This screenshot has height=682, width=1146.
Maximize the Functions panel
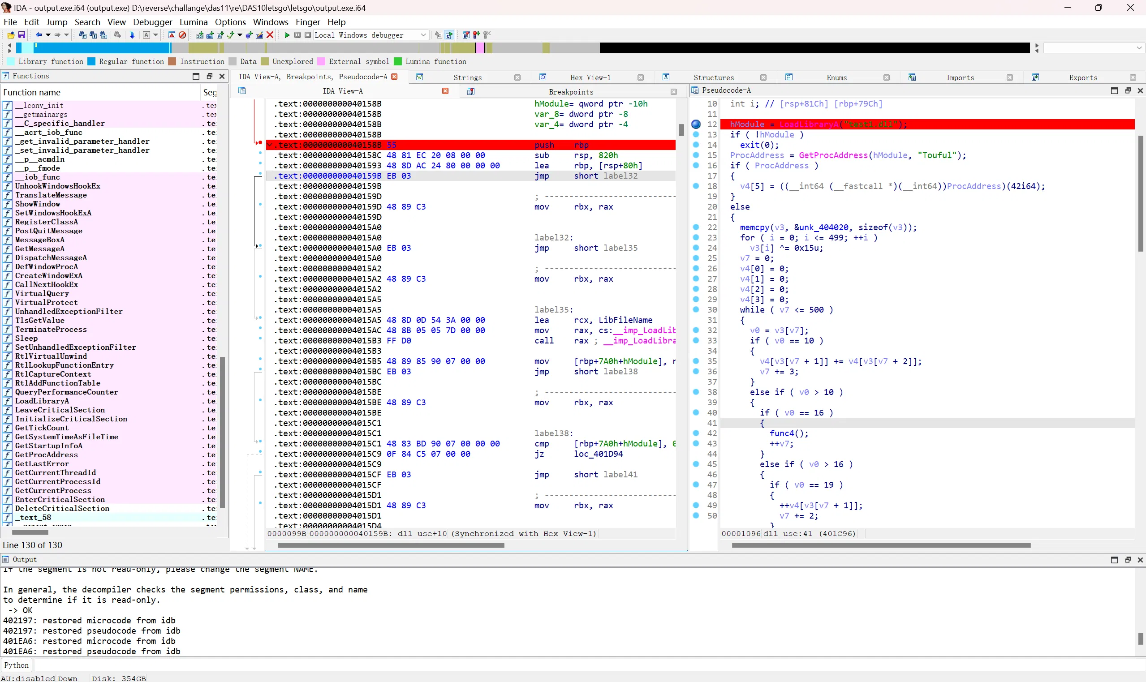point(196,76)
